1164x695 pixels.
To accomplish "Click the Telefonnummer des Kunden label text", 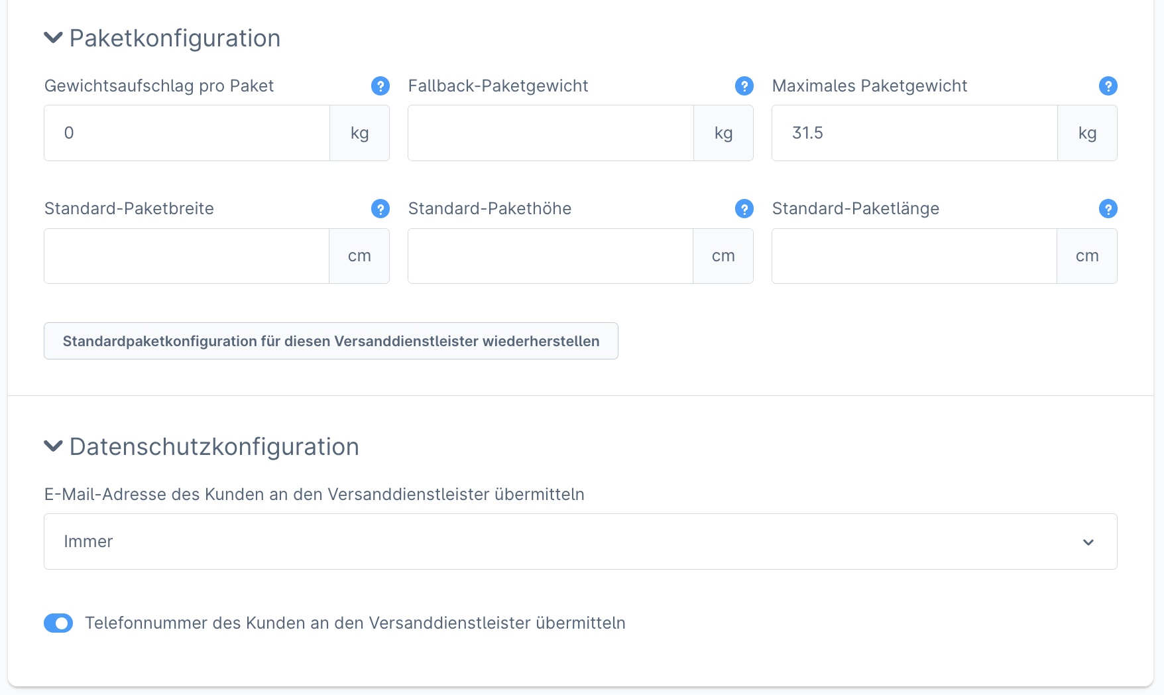I will tap(355, 623).
